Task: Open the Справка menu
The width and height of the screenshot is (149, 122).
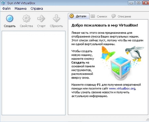Action: click(37, 9)
